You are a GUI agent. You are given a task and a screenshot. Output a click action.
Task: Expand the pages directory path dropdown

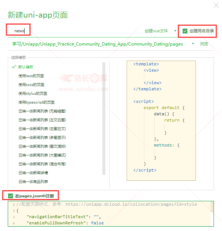193,44
